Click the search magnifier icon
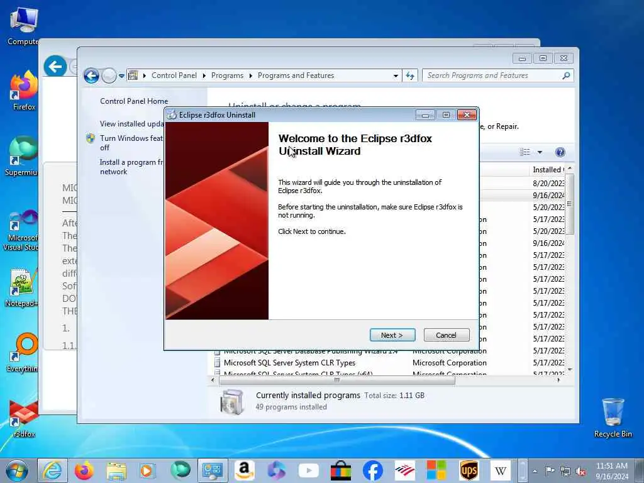The width and height of the screenshot is (644, 483). [x=567, y=75]
